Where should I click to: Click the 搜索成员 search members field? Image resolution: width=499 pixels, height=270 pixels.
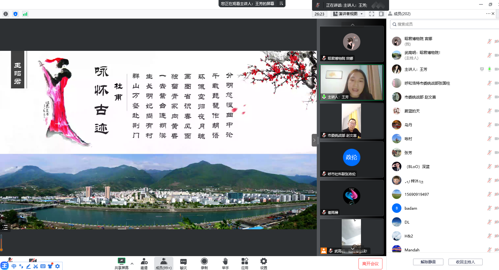[445, 24]
